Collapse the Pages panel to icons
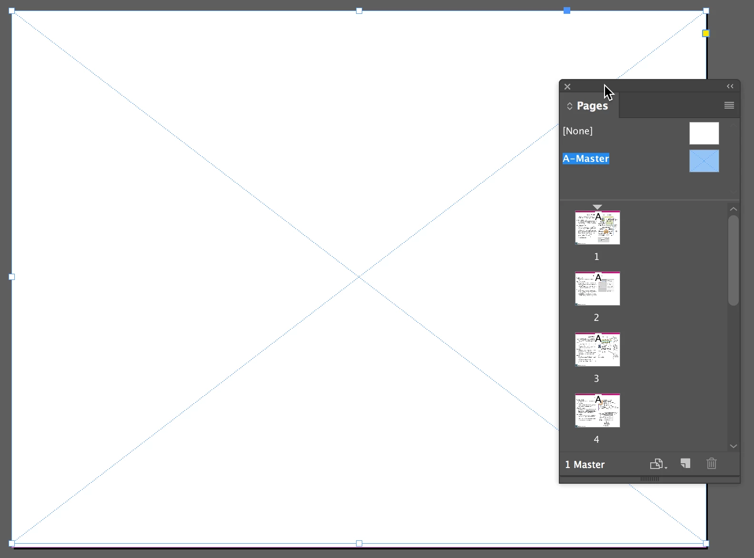 coord(730,86)
